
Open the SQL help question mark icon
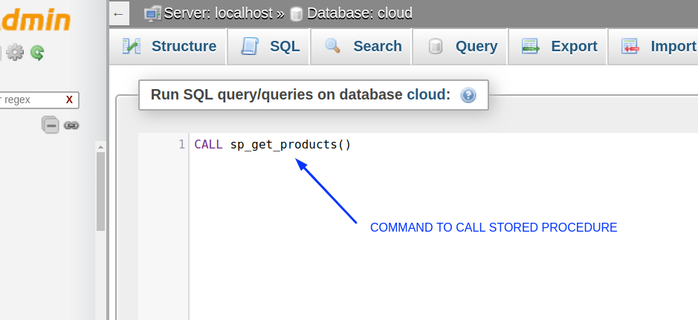coord(468,95)
